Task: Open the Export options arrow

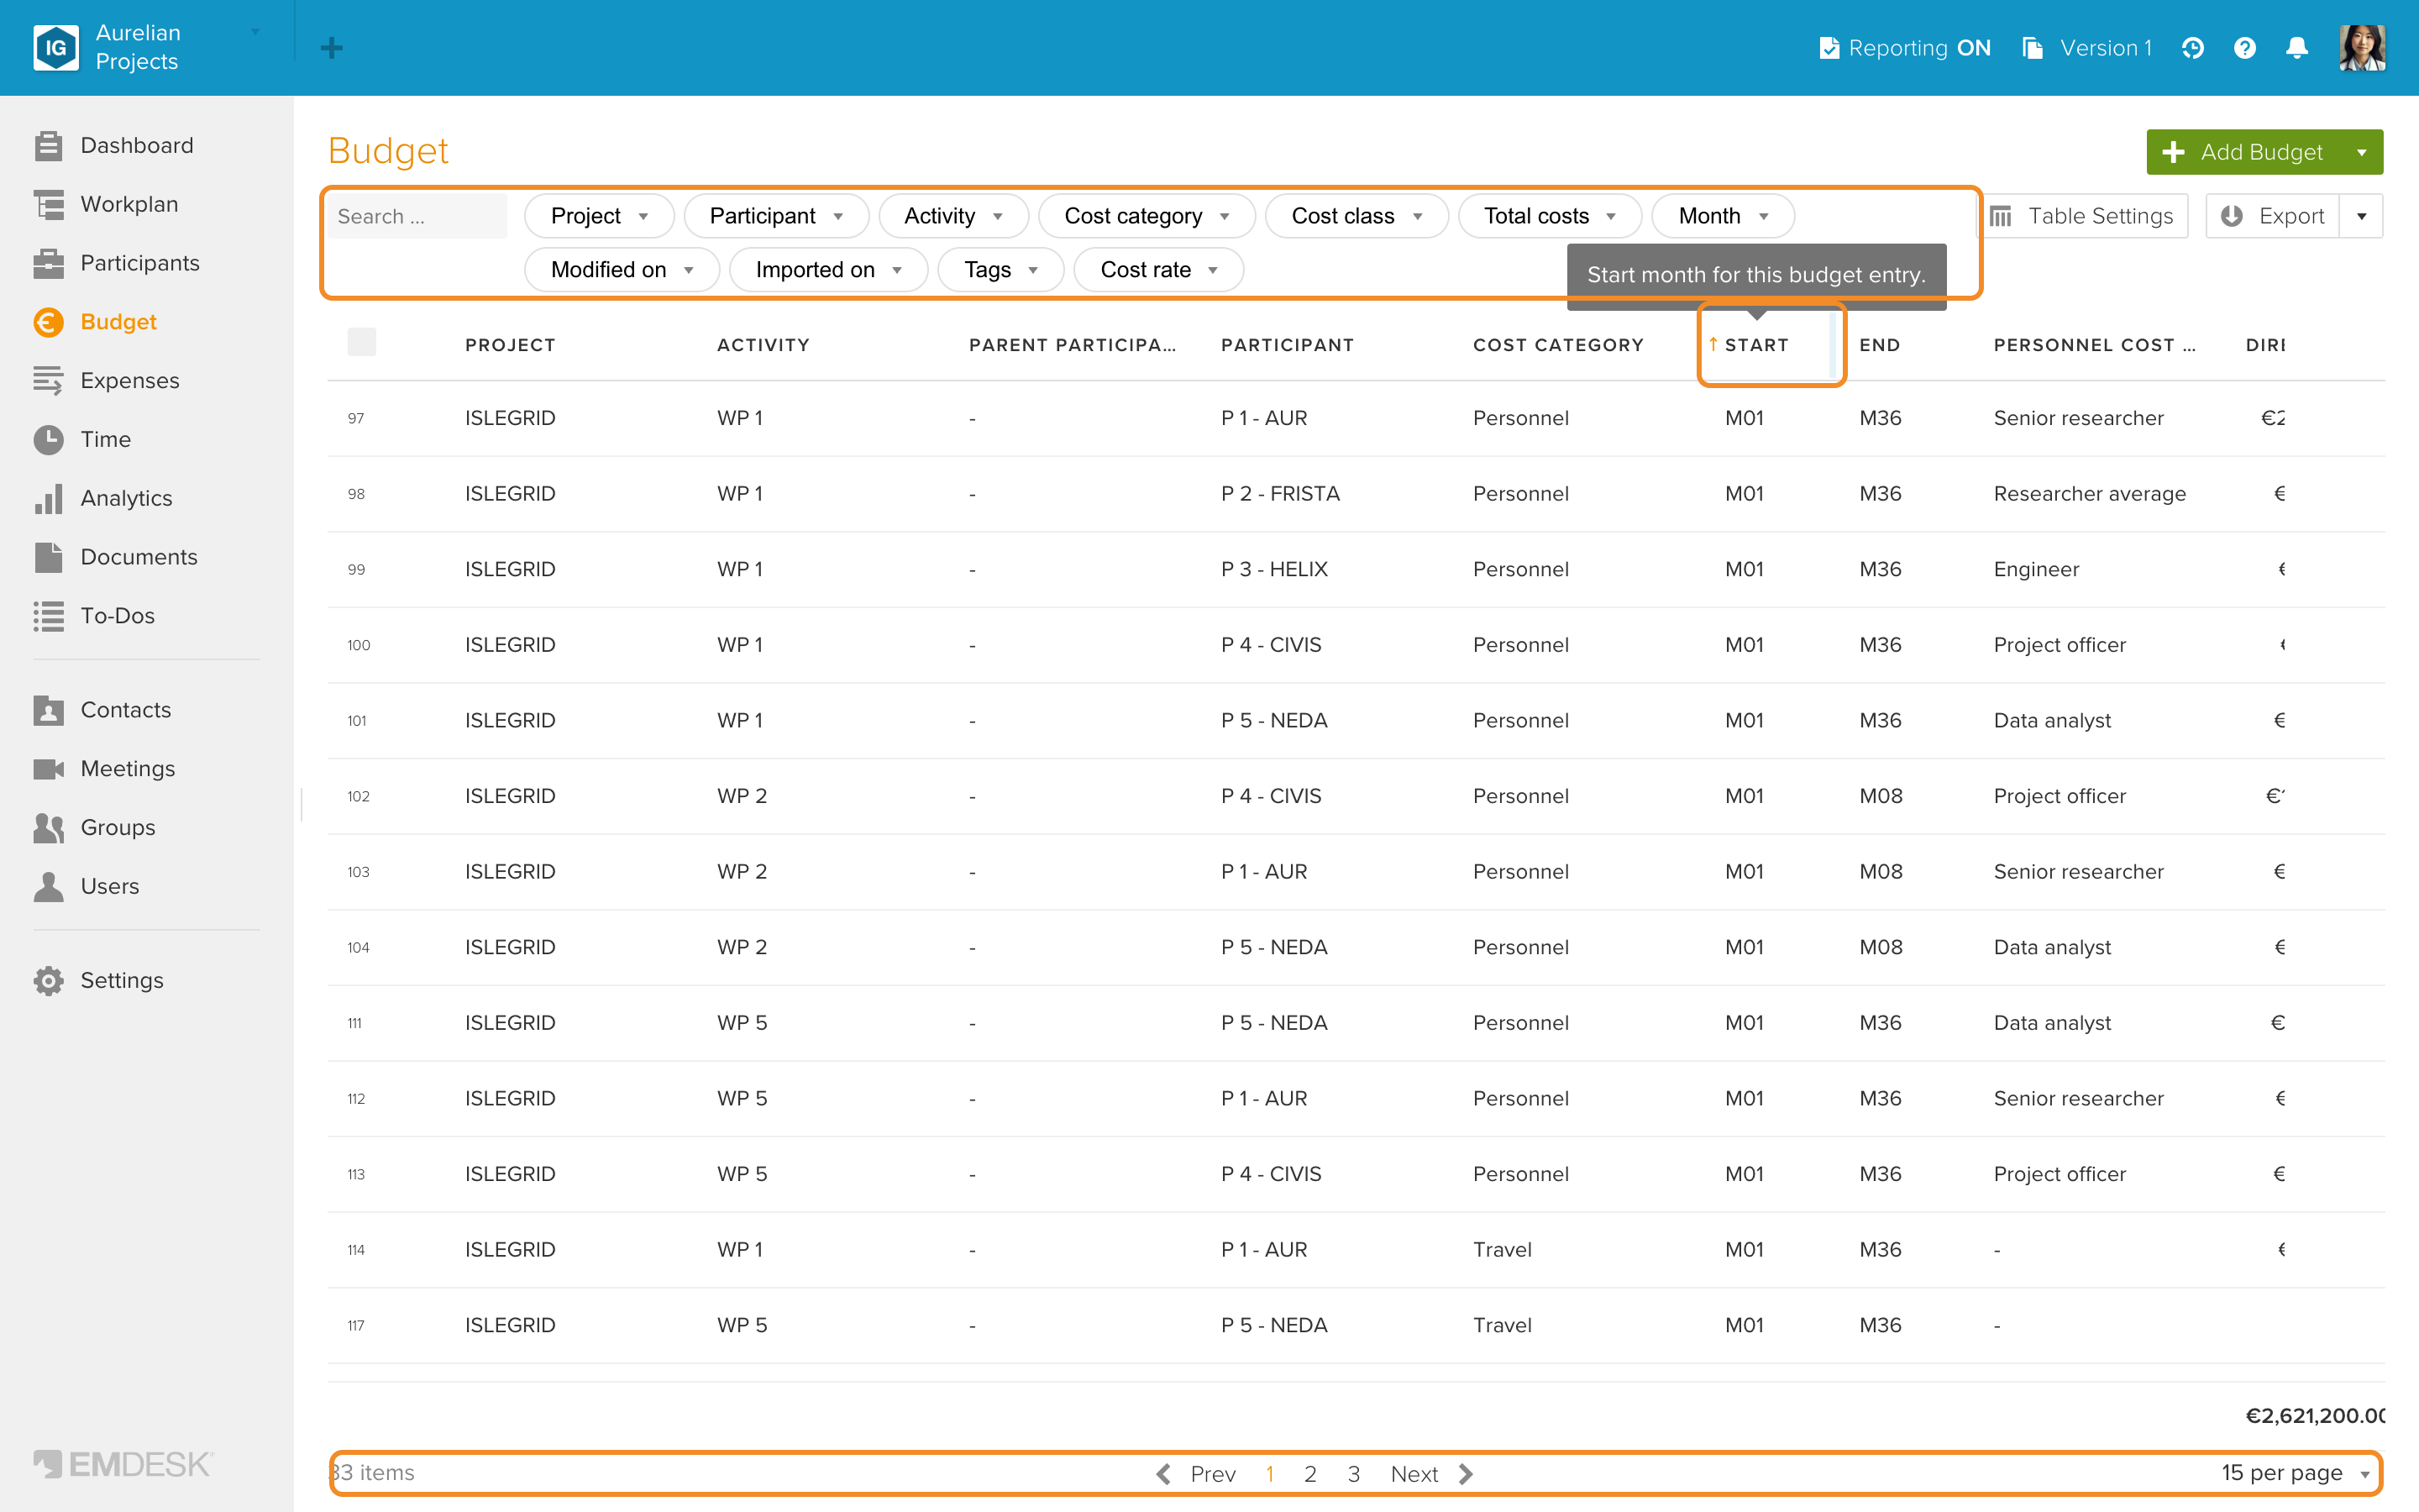Action: point(2362,216)
